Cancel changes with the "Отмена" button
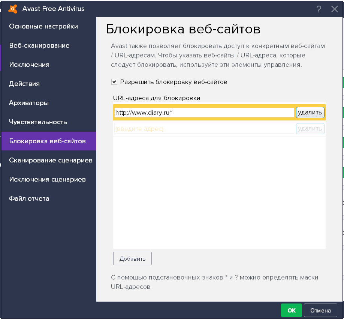 (x=320, y=310)
